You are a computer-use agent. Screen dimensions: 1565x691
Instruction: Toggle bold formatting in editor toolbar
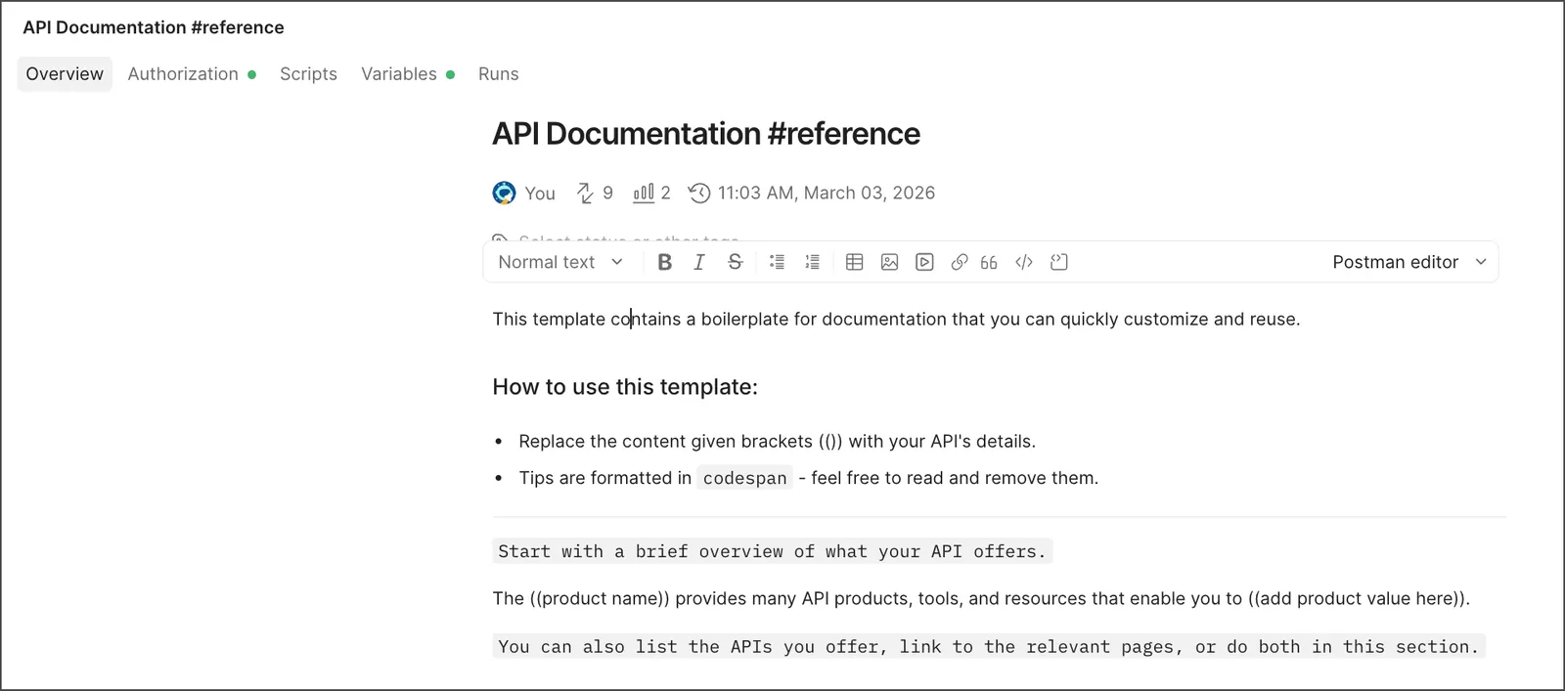click(x=665, y=262)
